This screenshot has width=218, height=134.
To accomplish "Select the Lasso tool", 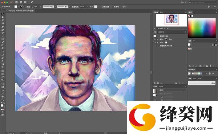I will [3, 23].
